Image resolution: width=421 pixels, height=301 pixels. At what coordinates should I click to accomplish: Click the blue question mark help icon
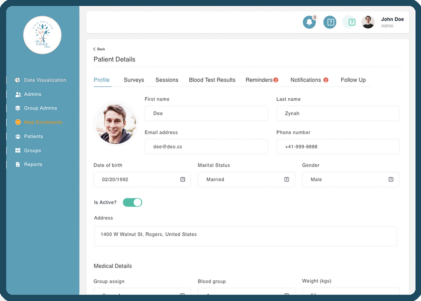pyautogui.click(x=330, y=22)
